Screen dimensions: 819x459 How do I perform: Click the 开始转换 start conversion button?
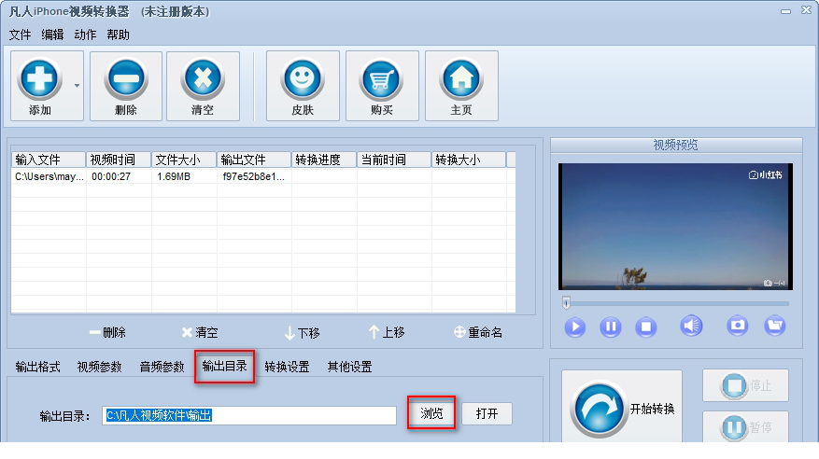tap(622, 407)
